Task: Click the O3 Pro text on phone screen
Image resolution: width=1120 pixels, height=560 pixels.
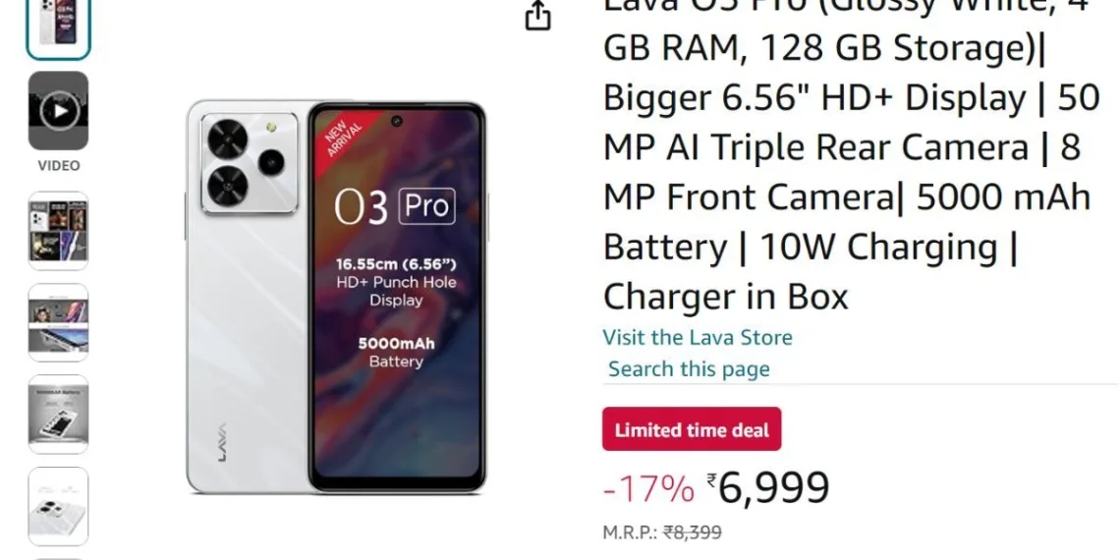Action: (394, 206)
